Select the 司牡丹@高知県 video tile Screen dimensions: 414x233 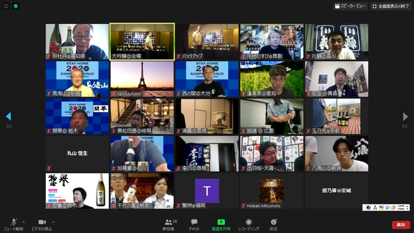(77, 41)
